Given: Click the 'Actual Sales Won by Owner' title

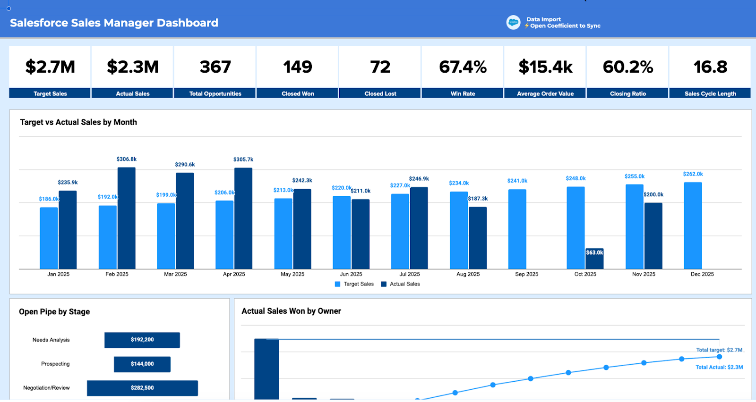Looking at the screenshot, I should (x=291, y=311).
